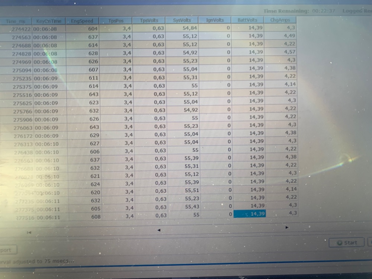The width and height of the screenshot is (372, 279).
Task: Select EngSpeed value 624 in row 276969
Action: point(85,184)
